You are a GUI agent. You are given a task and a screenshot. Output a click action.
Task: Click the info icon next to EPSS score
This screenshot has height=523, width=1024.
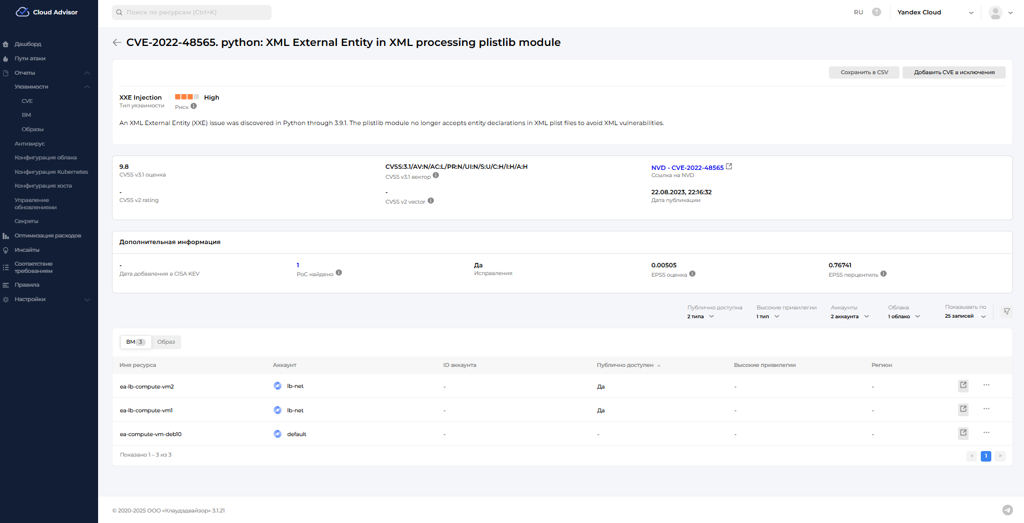point(693,274)
